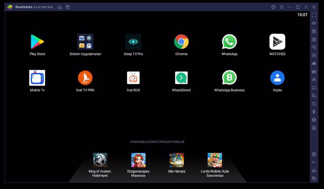
Task: Open the BlueStacks hamburger menu
Action: (x=282, y=7)
